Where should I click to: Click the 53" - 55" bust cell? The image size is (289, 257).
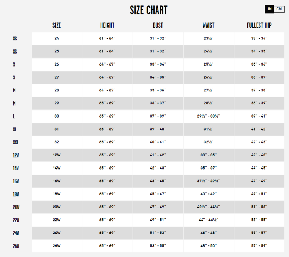tap(158, 246)
